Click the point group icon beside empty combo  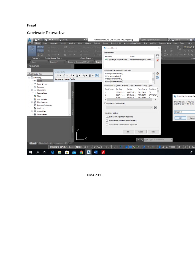tap(155, 108)
